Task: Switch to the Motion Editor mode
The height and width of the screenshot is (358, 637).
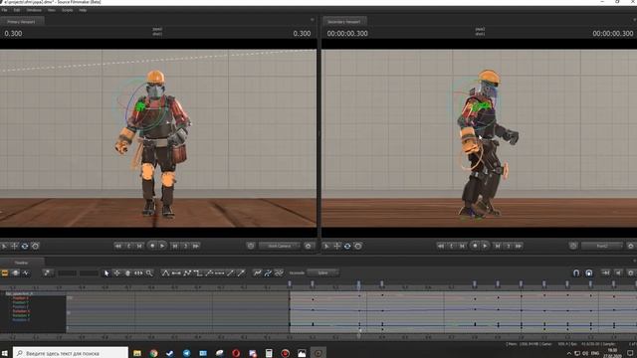Action: [x=16, y=273]
